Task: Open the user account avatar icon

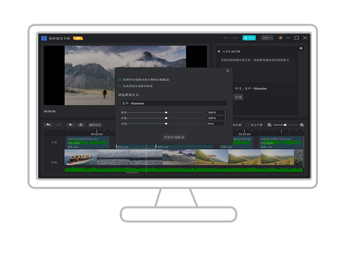Action: [x=280, y=38]
